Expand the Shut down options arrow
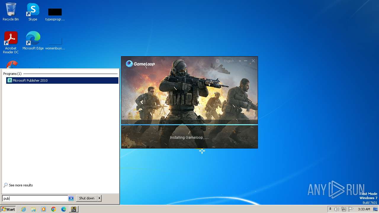379x213 pixels. coord(99,198)
